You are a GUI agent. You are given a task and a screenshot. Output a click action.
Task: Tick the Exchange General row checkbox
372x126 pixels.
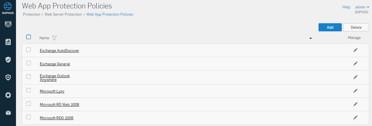pos(28,63)
